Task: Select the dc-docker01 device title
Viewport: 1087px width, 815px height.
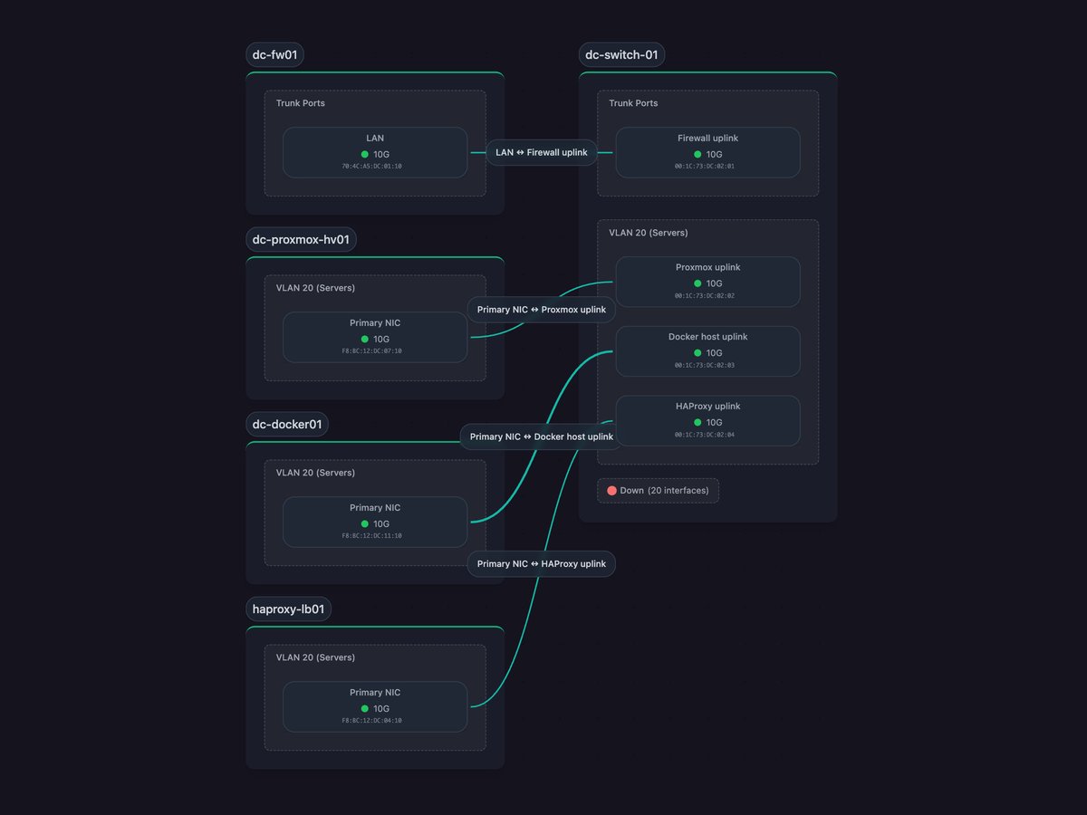Action: (287, 425)
